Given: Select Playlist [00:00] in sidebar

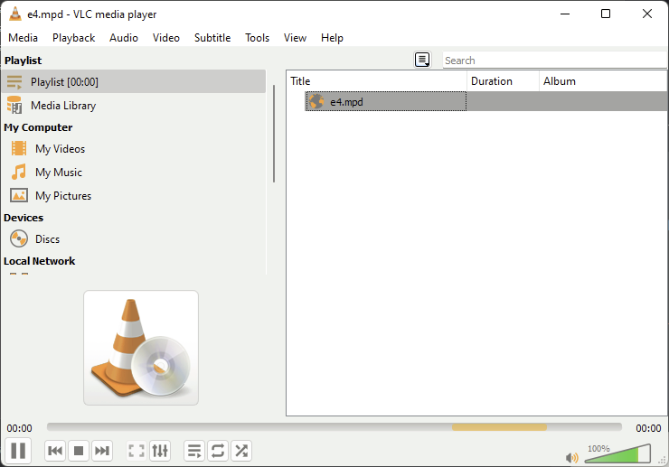Looking at the screenshot, I should coord(134,81).
